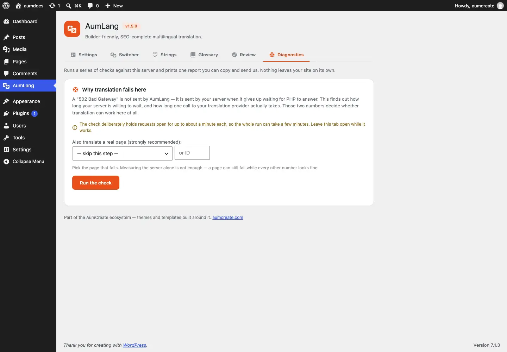Click the 'or ID' input field

[x=192, y=153]
